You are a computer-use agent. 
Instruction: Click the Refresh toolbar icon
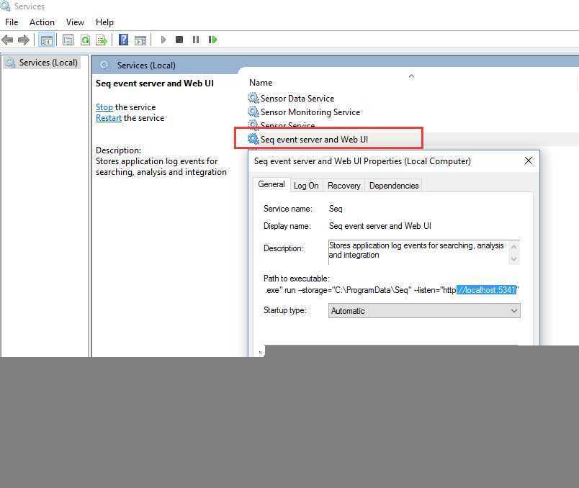coord(85,40)
